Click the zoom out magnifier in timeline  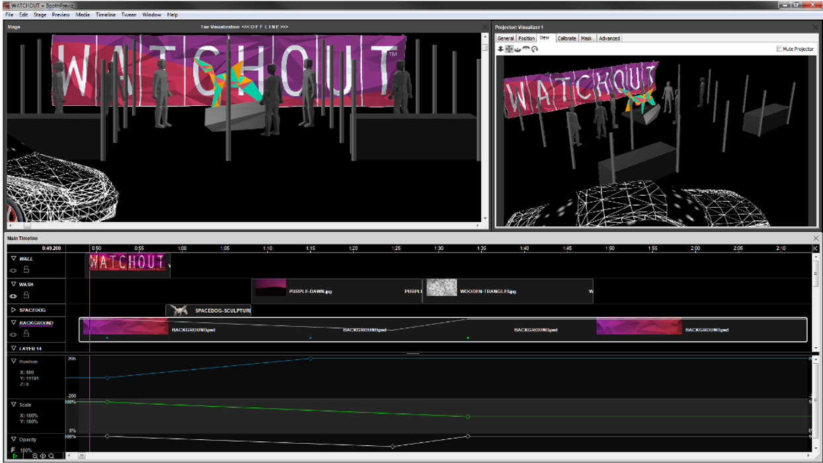[x=35, y=456]
